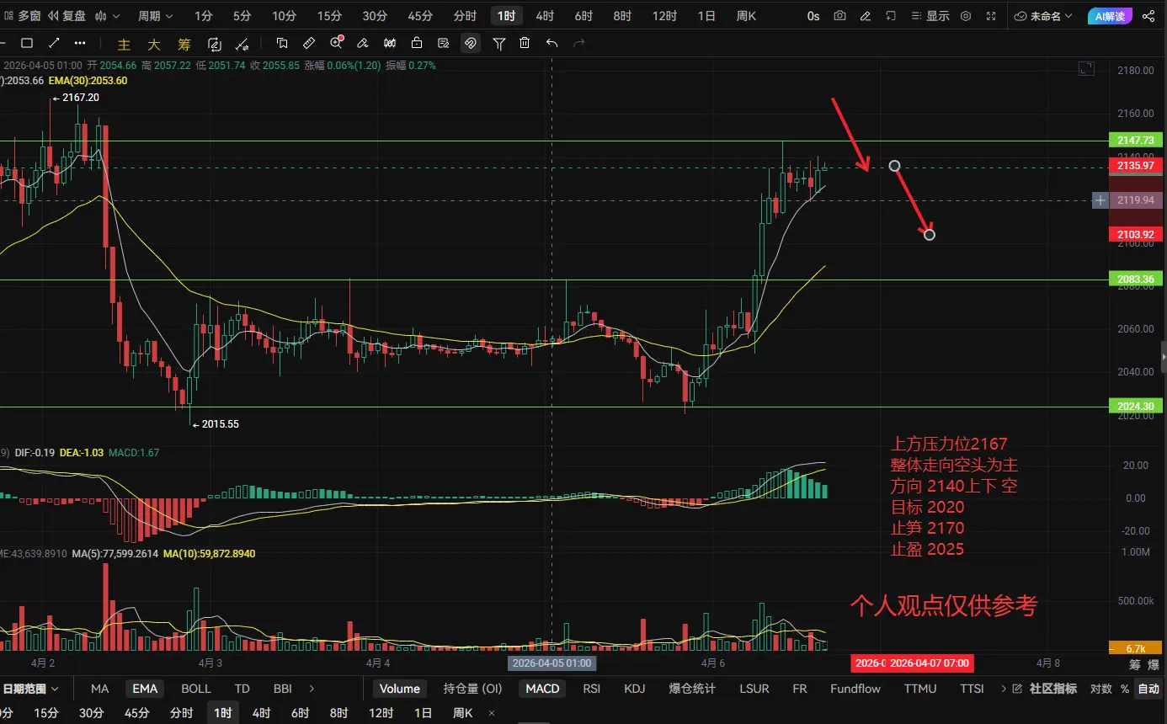Switch to the KDJ indicator tab
Image resolution: width=1167 pixels, height=724 pixels.
coord(635,689)
